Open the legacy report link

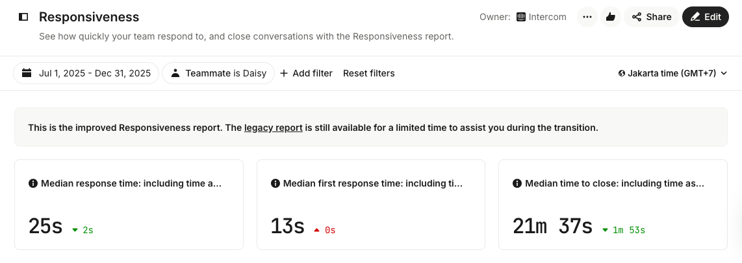pyautogui.click(x=274, y=128)
